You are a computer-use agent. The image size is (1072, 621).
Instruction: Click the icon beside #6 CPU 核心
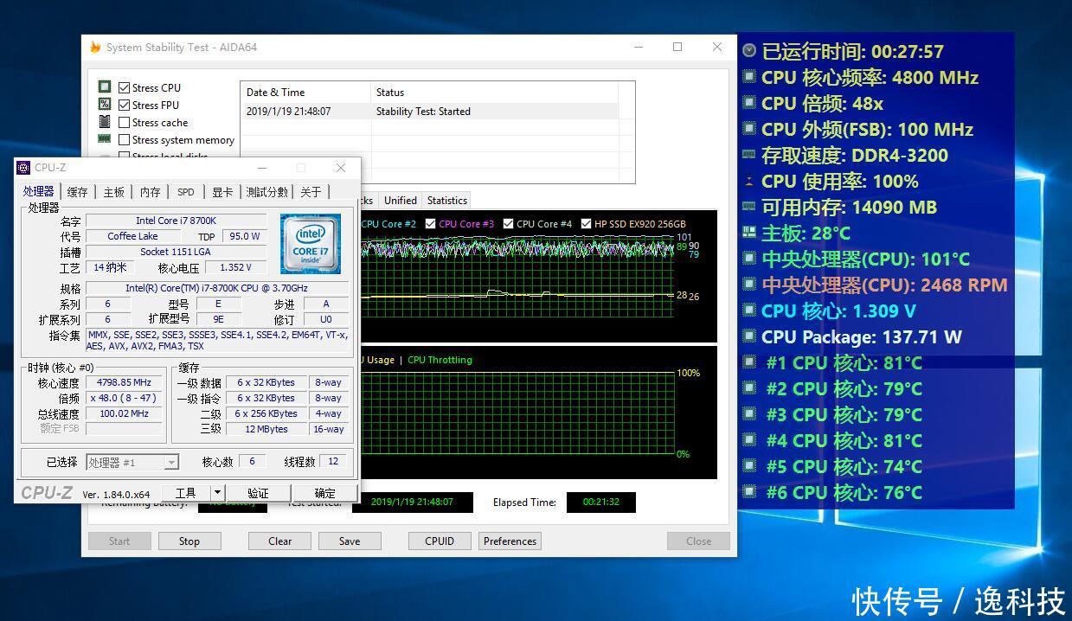(x=749, y=493)
